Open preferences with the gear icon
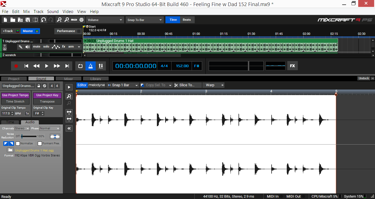The height and width of the screenshot is (199, 375). 81,20
